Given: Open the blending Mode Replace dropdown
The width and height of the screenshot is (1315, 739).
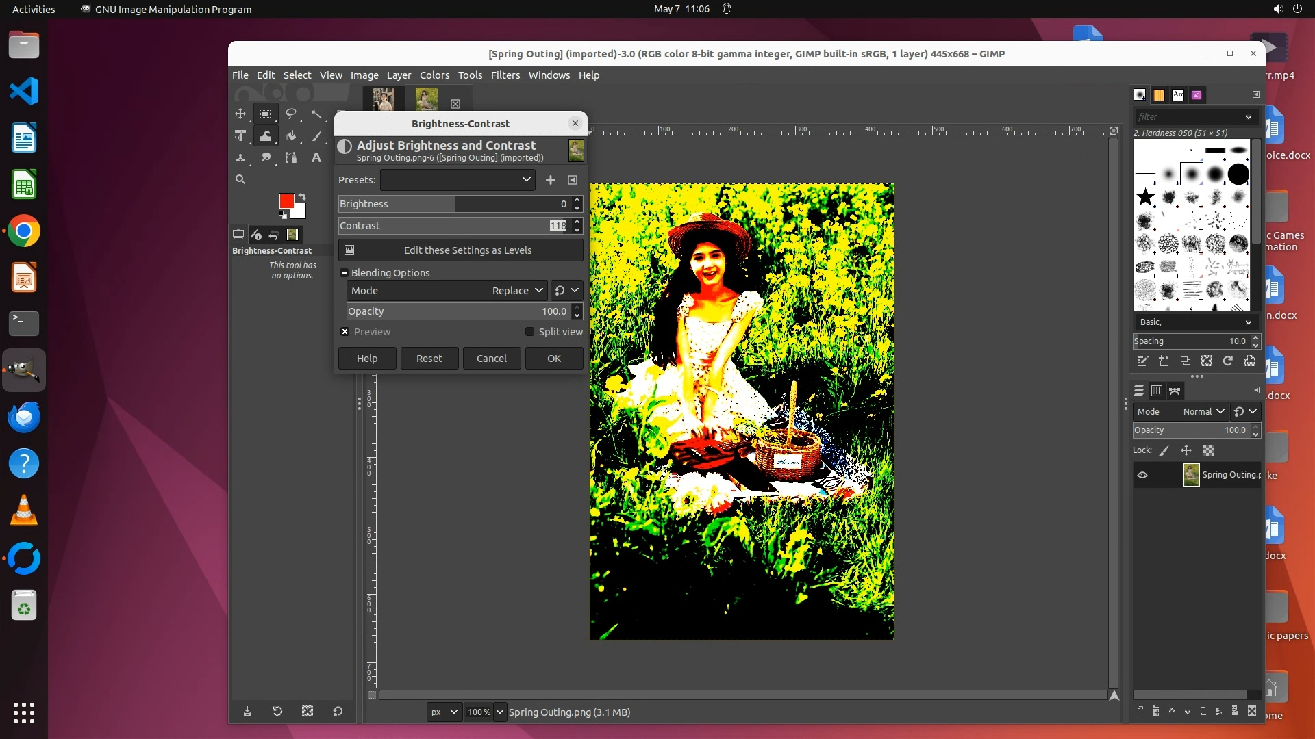Looking at the screenshot, I should (517, 291).
